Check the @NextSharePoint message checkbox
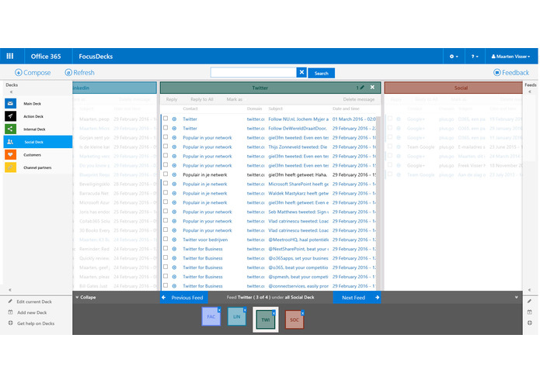Image resolution: width=540 pixels, height=383 pixels. 165,248
